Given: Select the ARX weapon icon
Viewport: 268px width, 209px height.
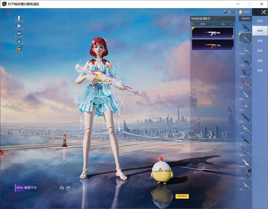Looking at the screenshot, I should click(x=245, y=185).
